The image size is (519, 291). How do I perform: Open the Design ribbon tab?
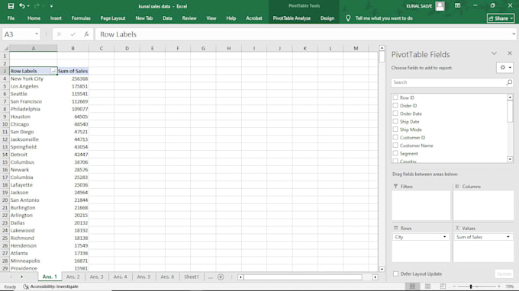coord(327,18)
